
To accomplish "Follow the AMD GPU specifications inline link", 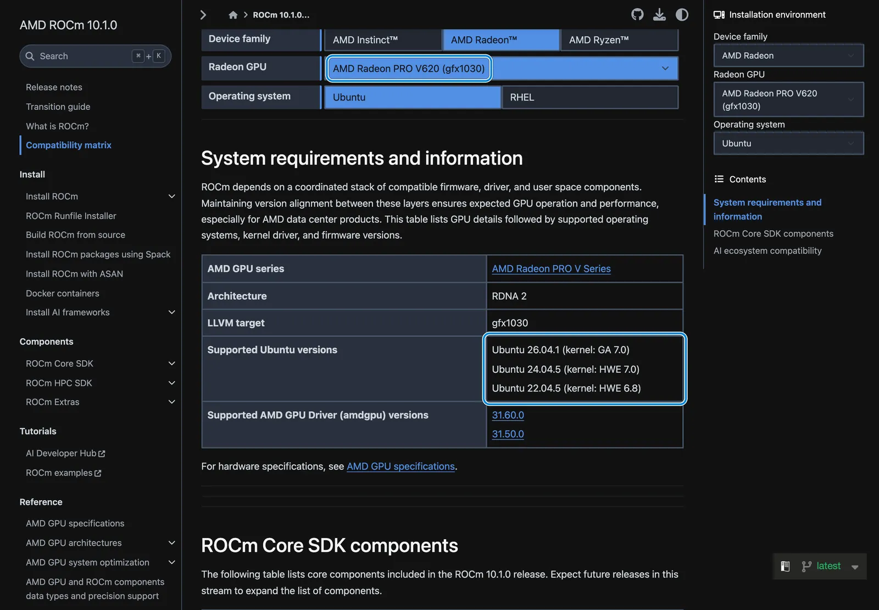I will tap(400, 466).
